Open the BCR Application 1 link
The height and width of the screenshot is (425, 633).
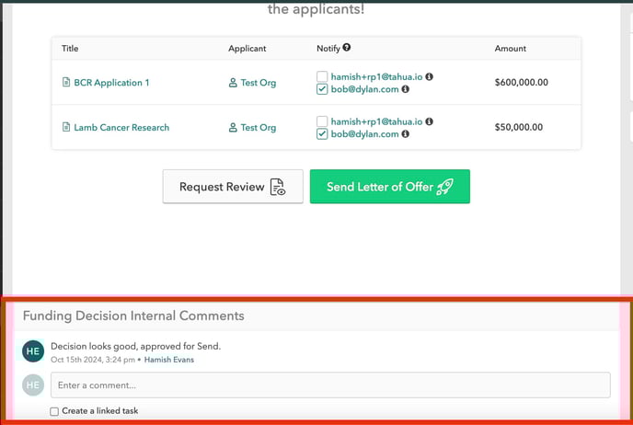[x=111, y=83]
